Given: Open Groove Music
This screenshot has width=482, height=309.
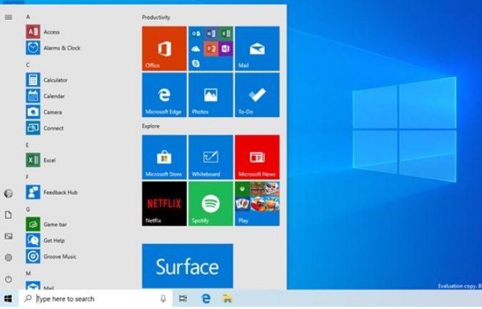Looking at the screenshot, I should tap(51, 256).
